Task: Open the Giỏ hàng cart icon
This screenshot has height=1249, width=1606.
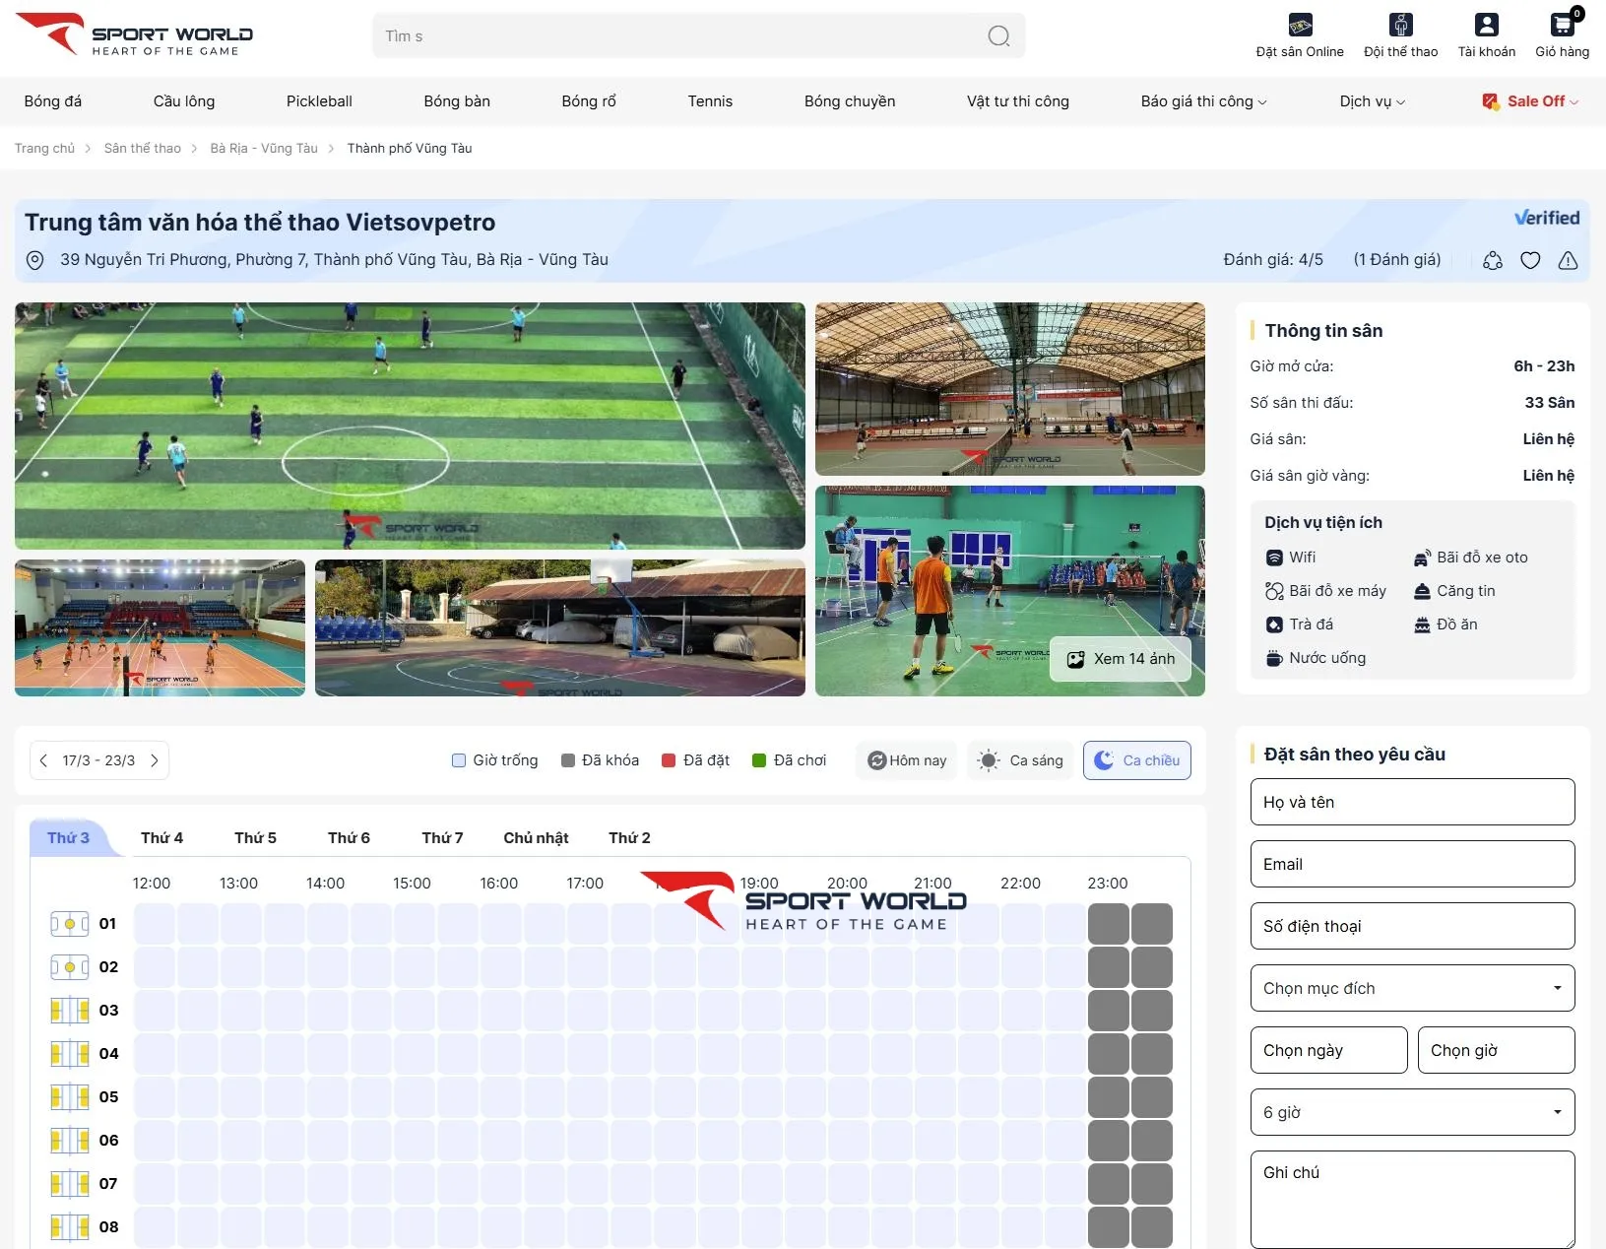Action: click(1562, 27)
